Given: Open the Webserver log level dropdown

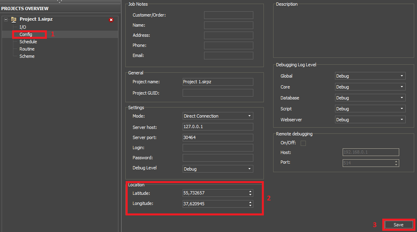Looking at the screenshot, I should pyautogui.click(x=370, y=120).
